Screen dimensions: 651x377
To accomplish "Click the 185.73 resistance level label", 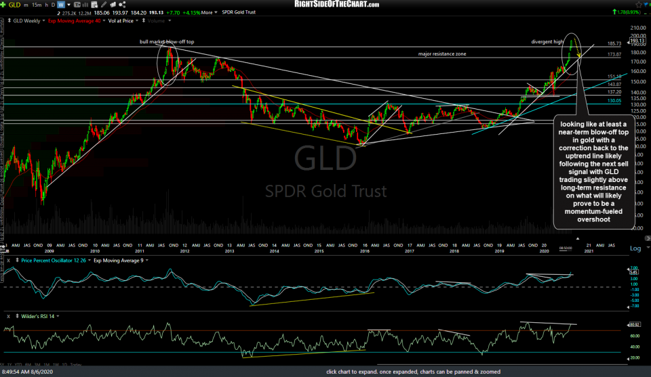I will pos(614,43).
